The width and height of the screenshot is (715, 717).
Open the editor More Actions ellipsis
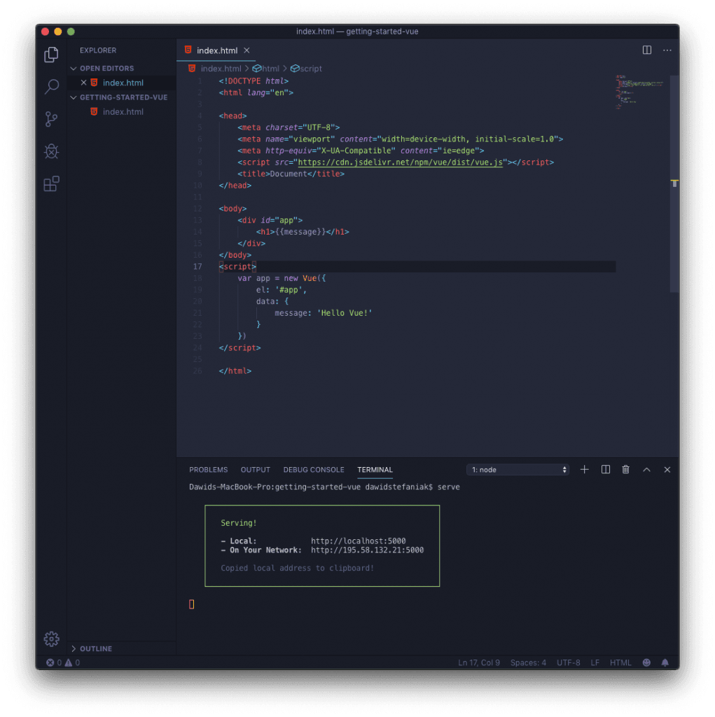click(x=667, y=50)
